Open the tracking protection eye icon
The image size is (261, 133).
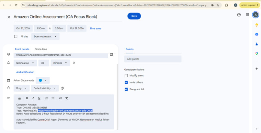212,5
